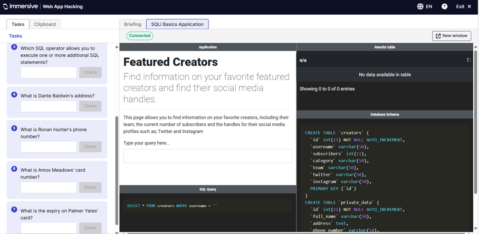The width and height of the screenshot is (479, 234).
Task: Click task number 6 badge
Action: (14, 169)
